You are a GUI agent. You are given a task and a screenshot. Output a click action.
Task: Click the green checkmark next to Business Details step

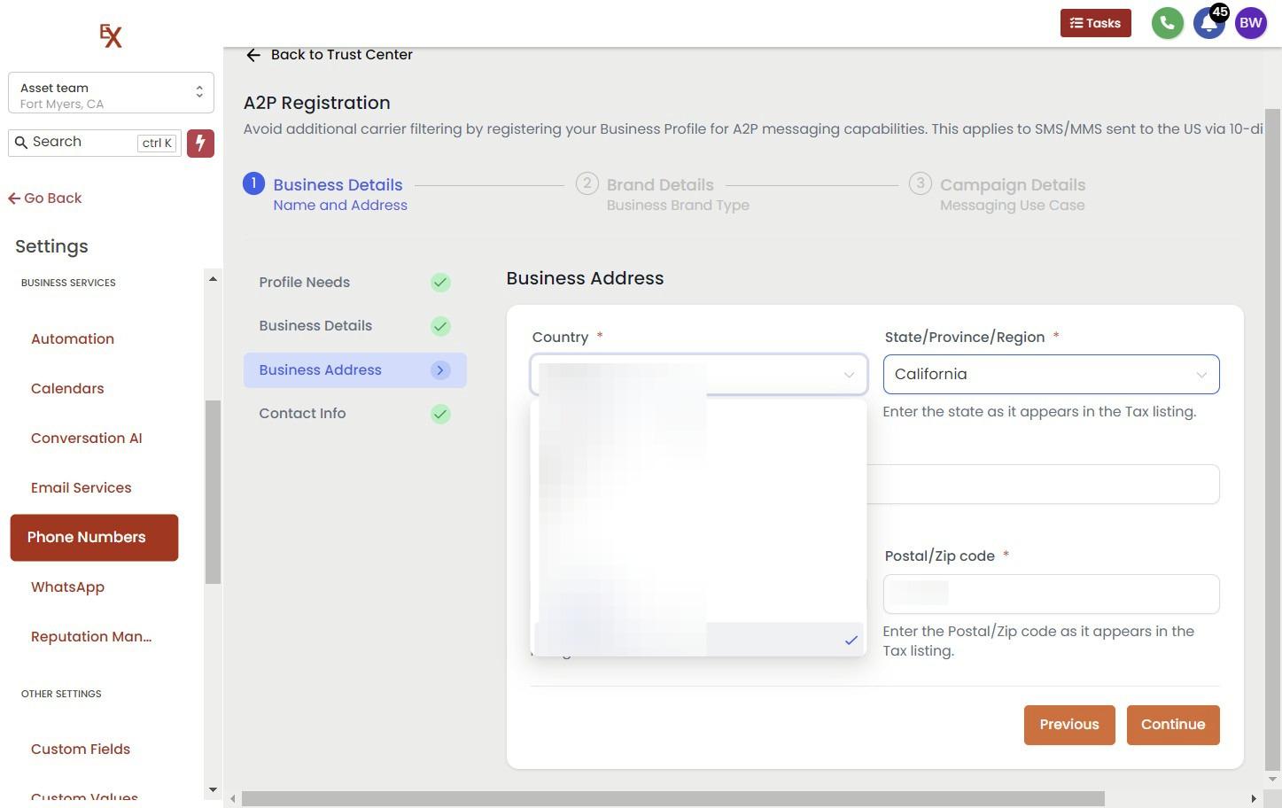click(440, 326)
